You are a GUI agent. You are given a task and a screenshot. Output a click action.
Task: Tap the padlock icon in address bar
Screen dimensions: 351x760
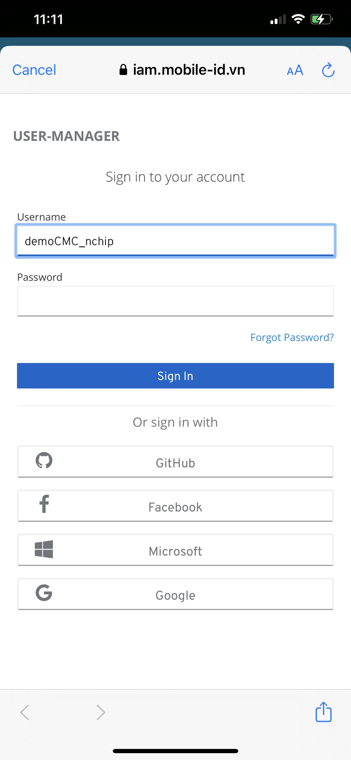[x=123, y=70]
